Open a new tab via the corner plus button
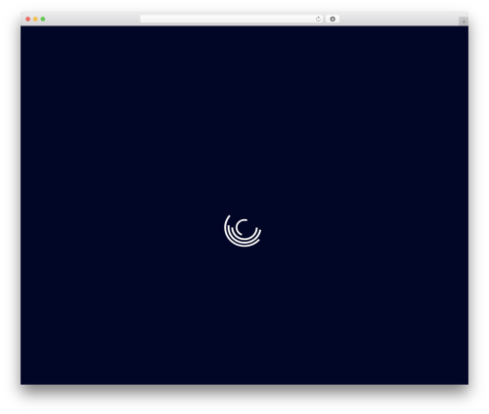The image size is (489, 414). tap(464, 22)
